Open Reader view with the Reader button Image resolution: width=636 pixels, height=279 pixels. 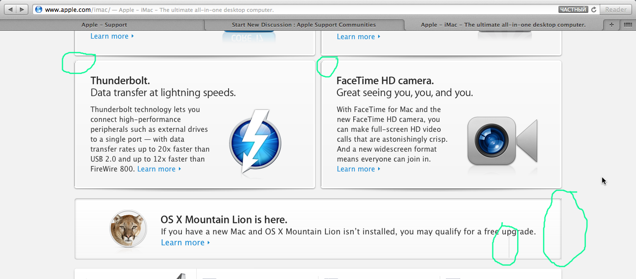coord(616,9)
